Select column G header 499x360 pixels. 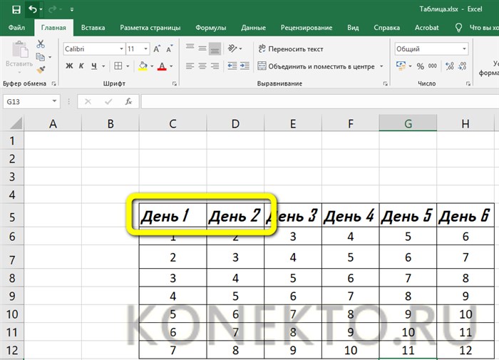408,123
